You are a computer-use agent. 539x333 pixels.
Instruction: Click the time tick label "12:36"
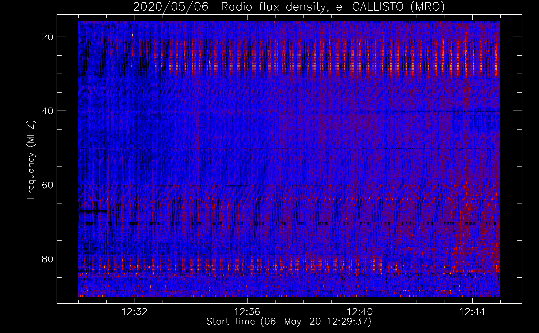(247, 312)
